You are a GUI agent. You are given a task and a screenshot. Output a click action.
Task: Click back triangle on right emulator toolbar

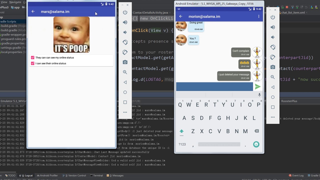click(x=273, y=87)
